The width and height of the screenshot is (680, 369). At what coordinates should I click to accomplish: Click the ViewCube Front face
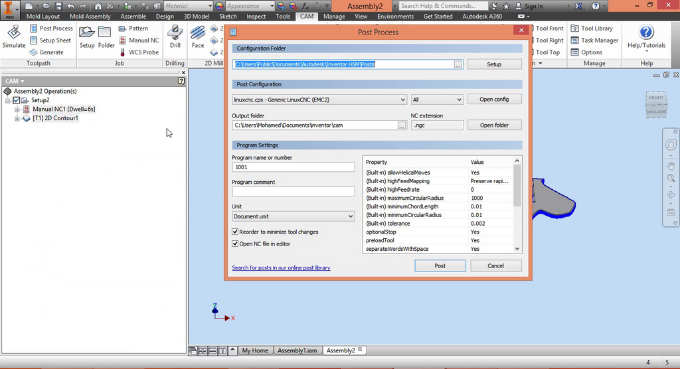(655, 98)
